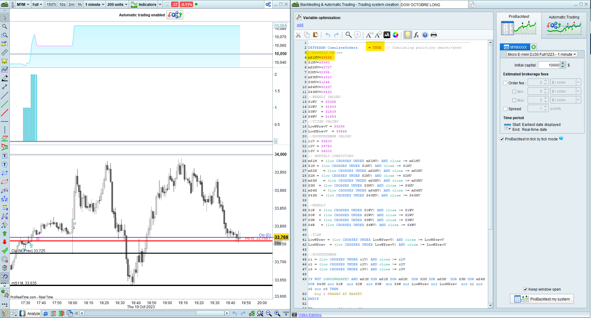Add another instrument with green plus
Image resolution: width=591 pixels, height=318 pixels.
coord(534,47)
